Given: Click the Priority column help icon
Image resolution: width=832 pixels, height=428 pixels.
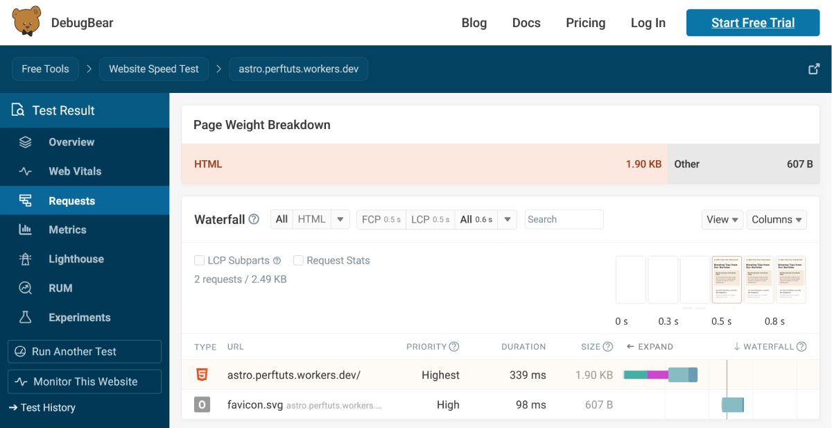Looking at the screenshot, I should pos(454,346).
